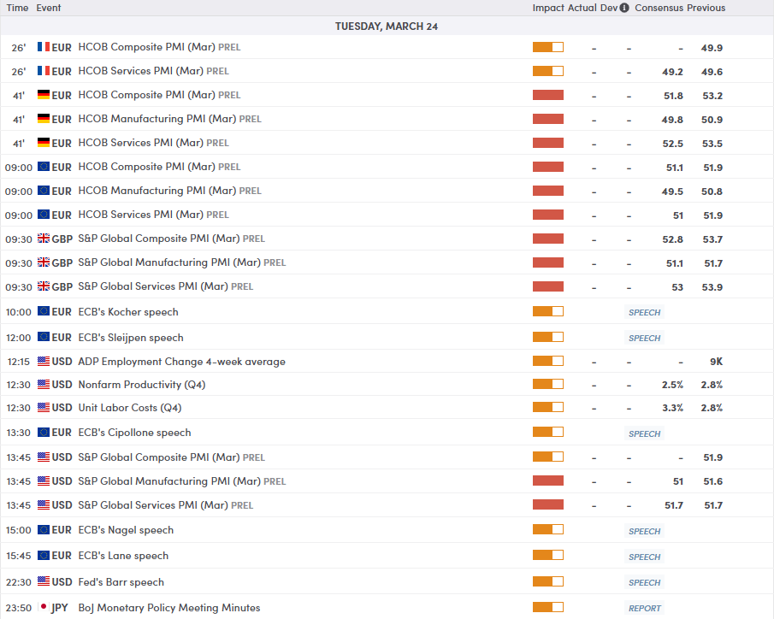Click previous value 9K for ADP Employment

point(716,362)
